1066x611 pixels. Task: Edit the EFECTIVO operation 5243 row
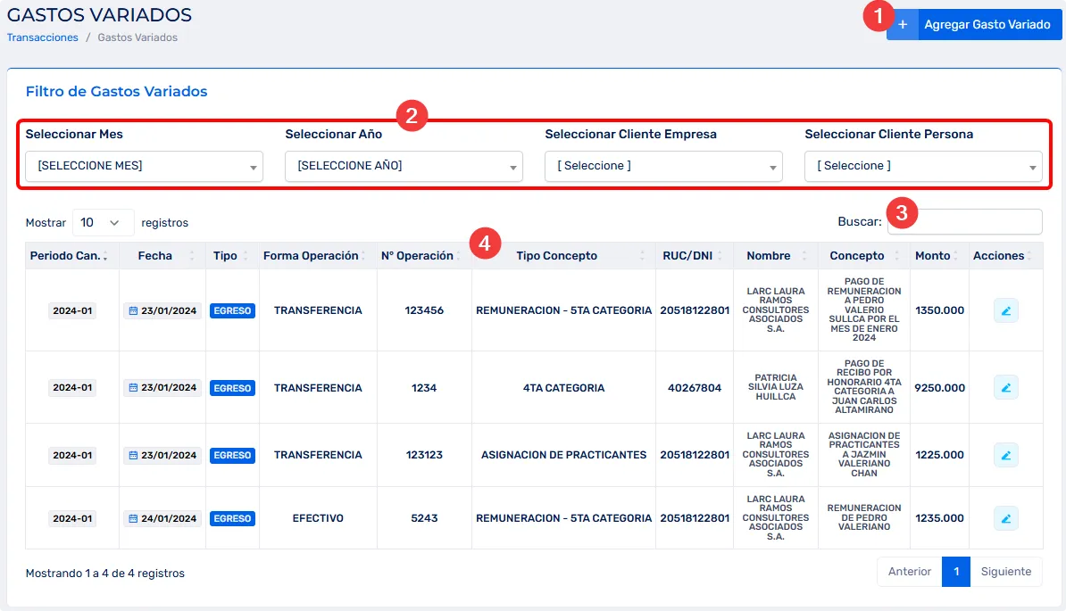1005,518
